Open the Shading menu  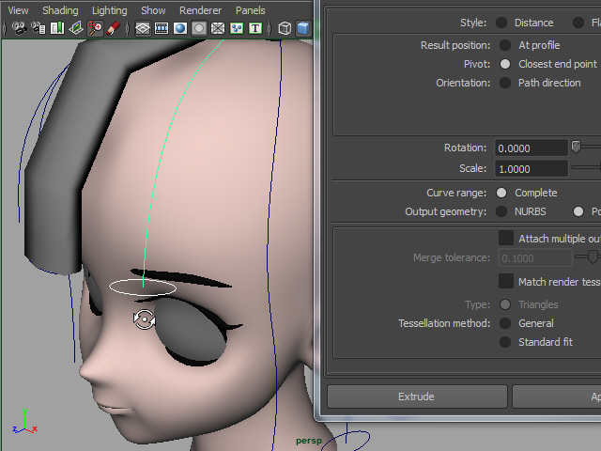(60, 10)
